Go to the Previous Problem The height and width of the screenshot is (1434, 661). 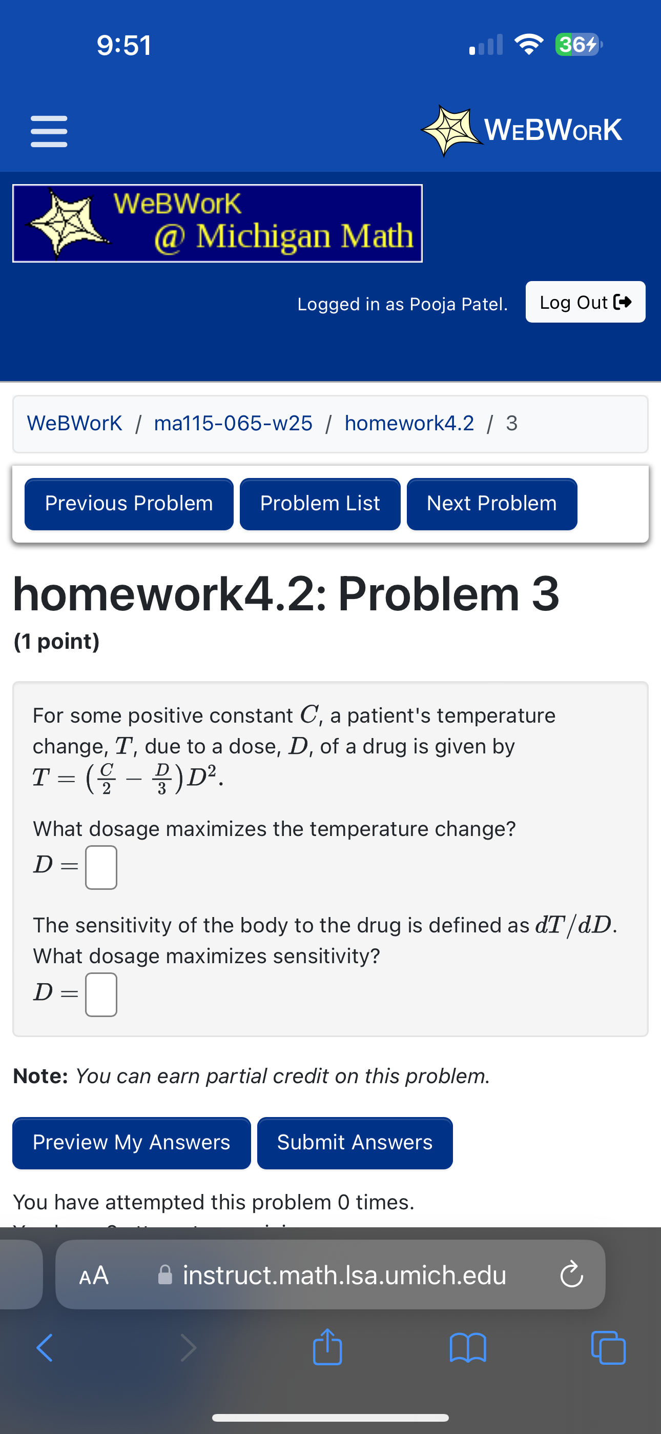coord(129,503)
